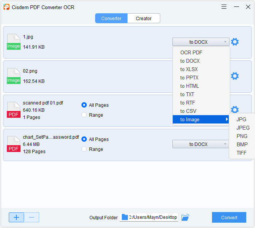Click the scanned pdf 01.pdf PDF icon
Screen dimensions: 255x228
click(14, 110)
